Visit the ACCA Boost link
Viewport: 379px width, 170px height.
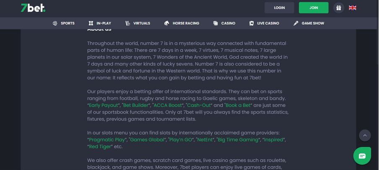168,106
